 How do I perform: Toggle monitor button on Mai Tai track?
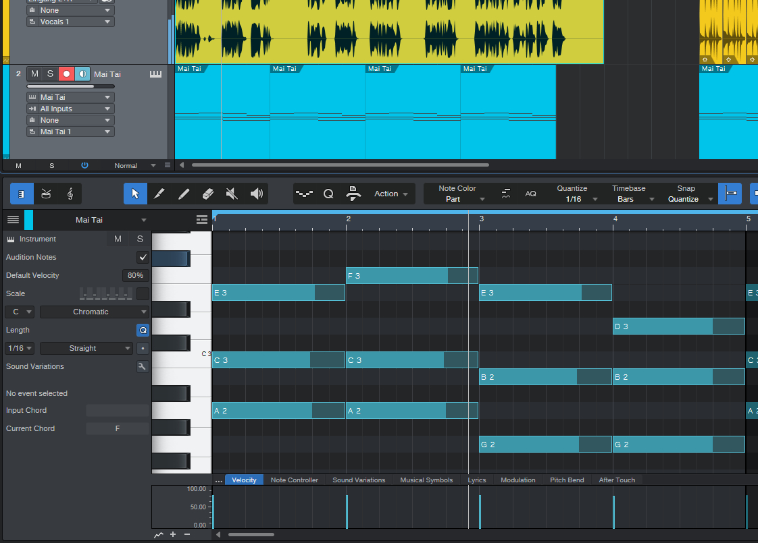click(x=82, y=74)
